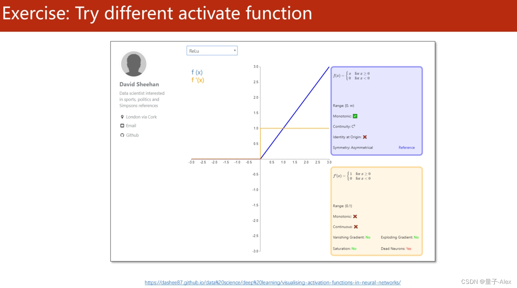Screen dimensions: 517x288
Task: Click the Continuity: C⁰ text
Action: tap(344, 126)
